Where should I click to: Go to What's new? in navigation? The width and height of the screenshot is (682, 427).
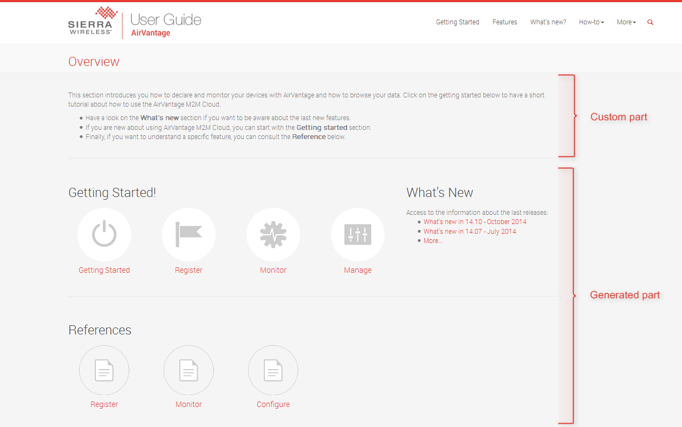(x=548, y=22)
